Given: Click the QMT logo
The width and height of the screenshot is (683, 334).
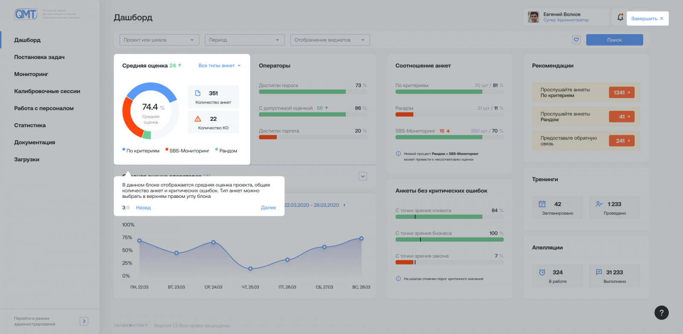Looking at the screenshot, I should coord(26,15).
